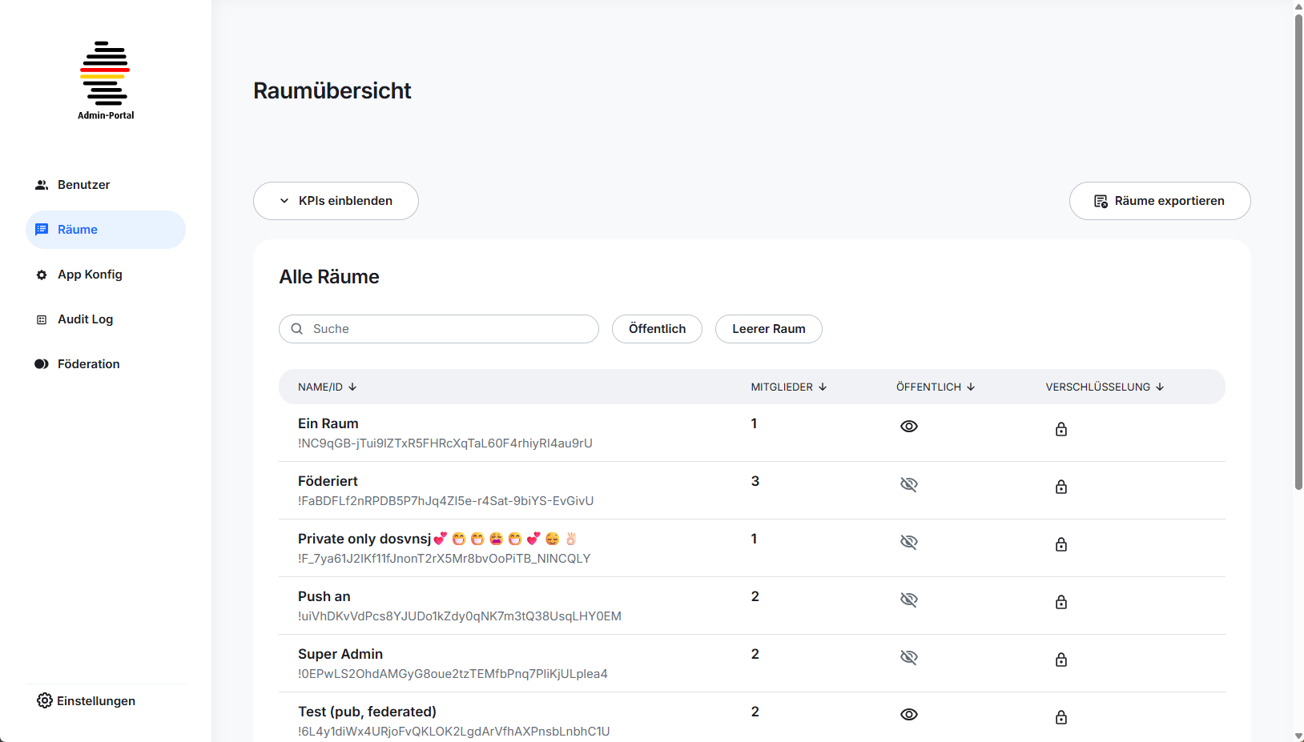Click member count 3 for Föderiert

point(755,481)
